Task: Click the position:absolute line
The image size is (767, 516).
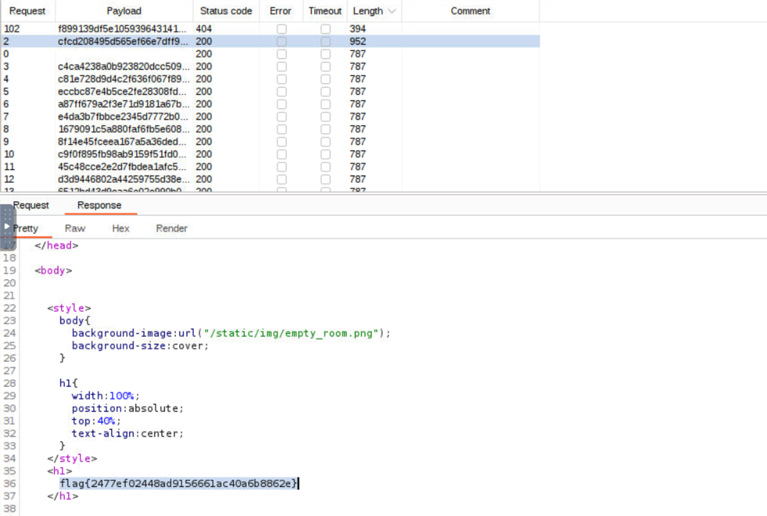Action: [x=128, y=408]
